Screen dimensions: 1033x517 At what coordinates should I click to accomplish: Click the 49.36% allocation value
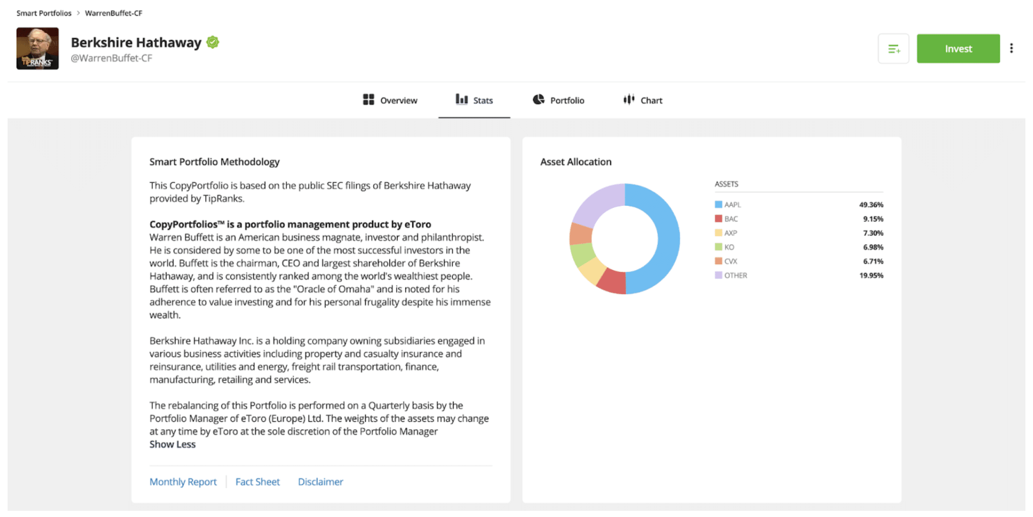(x=871, y=204)
